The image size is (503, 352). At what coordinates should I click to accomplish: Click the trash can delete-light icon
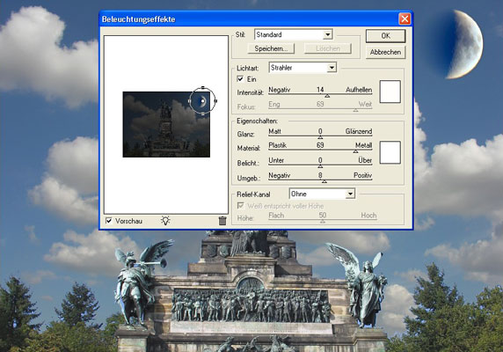pyautogui.click(x=222, y=221)
